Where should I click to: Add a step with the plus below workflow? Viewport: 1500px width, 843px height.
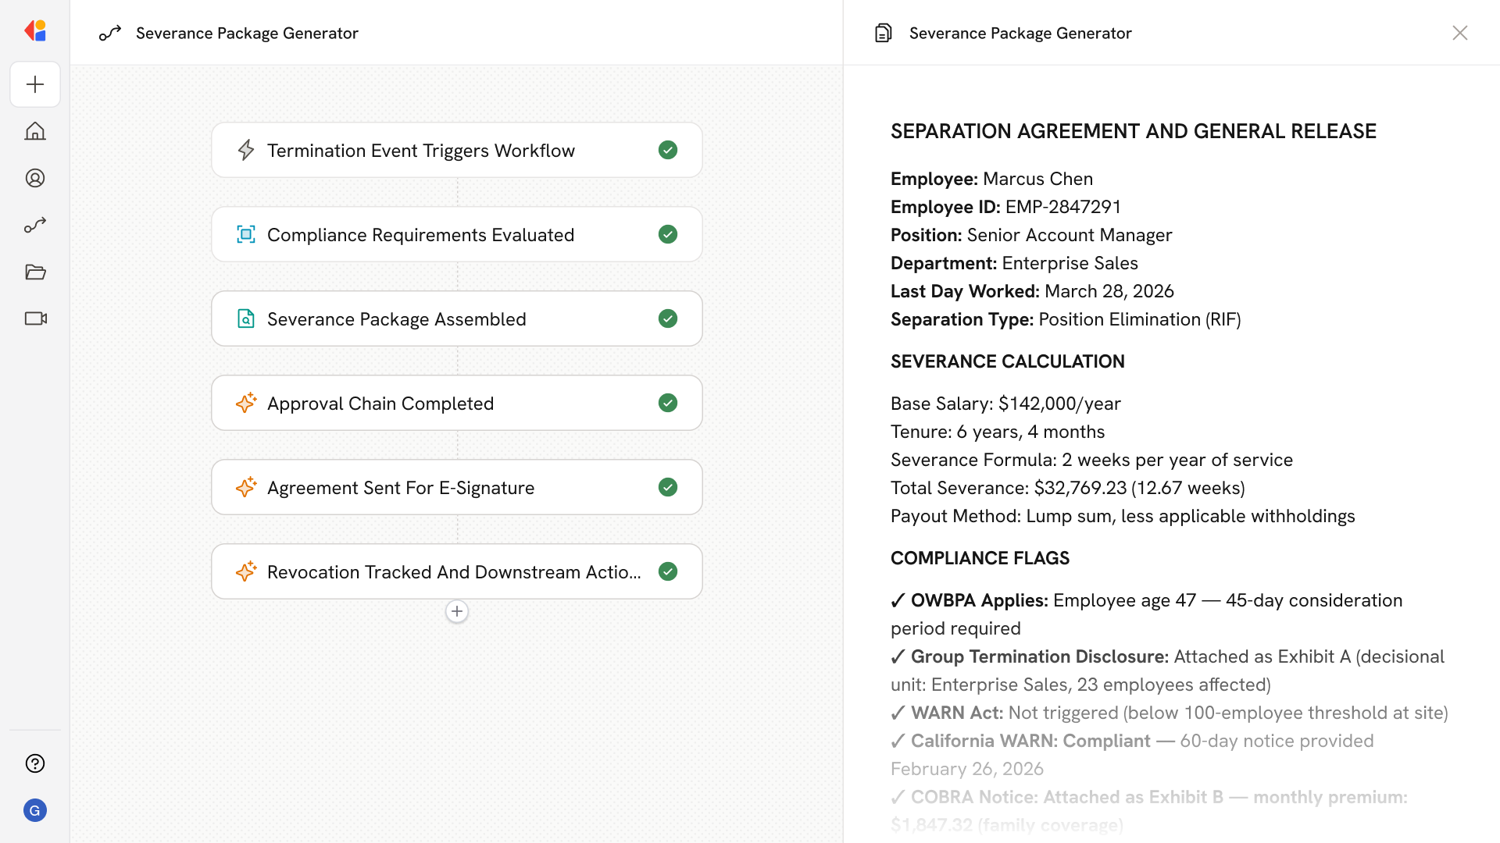click(x=457, y=611)
